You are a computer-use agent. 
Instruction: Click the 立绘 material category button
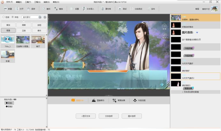tap(24, 31)
